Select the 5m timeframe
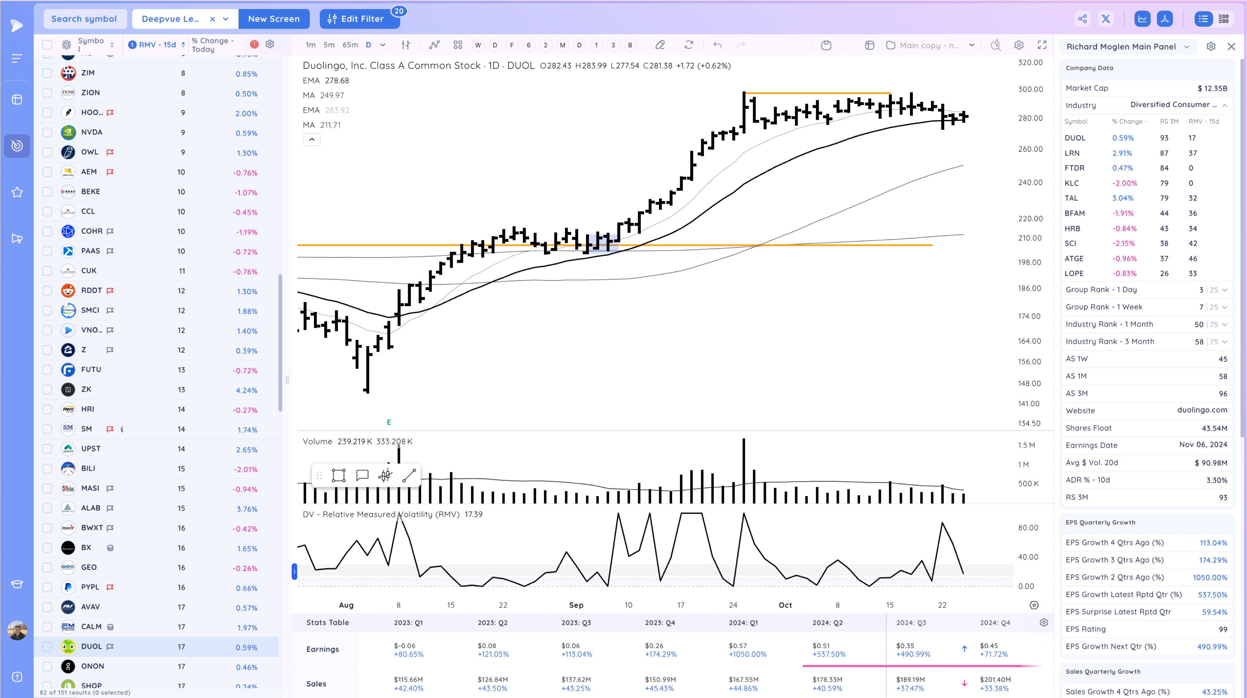 (329, 45)
